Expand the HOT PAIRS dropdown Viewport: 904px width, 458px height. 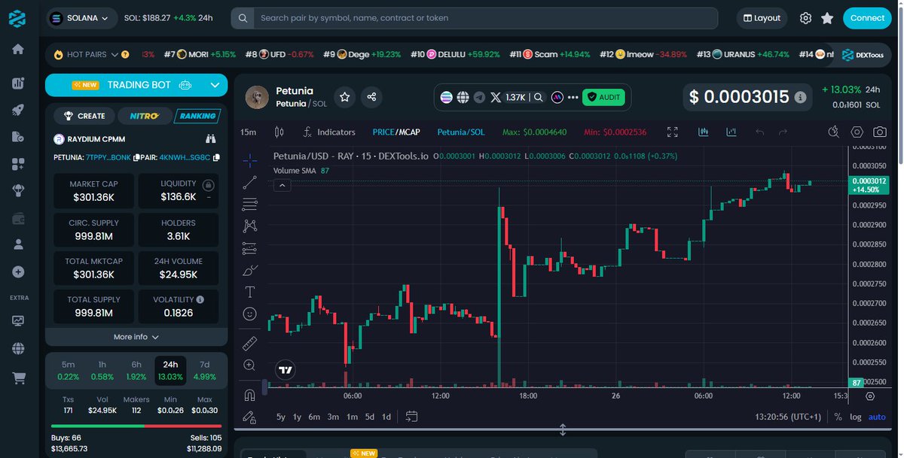[115, 54]
